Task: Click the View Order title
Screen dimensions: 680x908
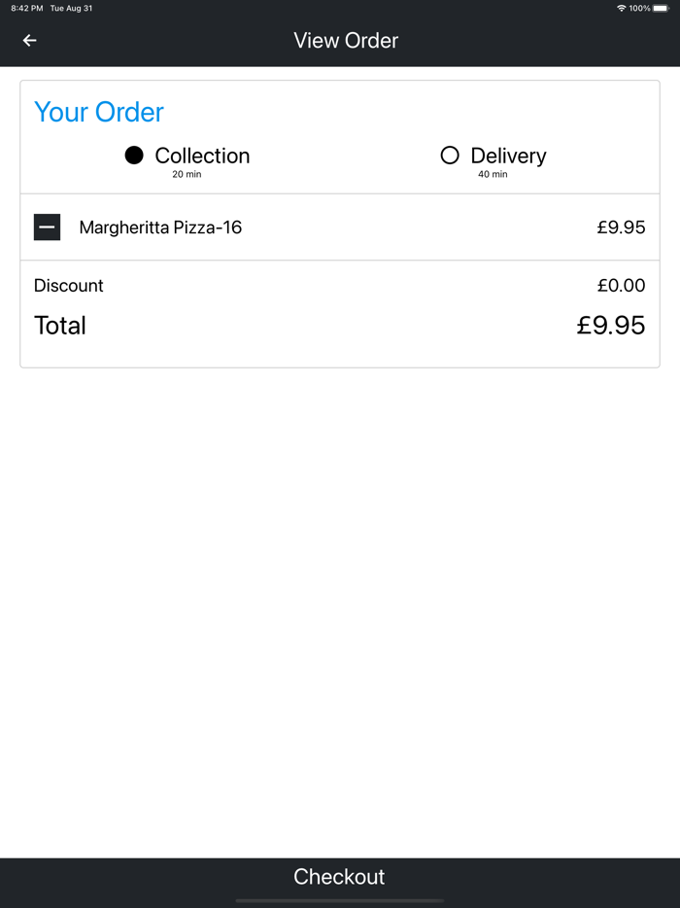Action: pos(346,41)
